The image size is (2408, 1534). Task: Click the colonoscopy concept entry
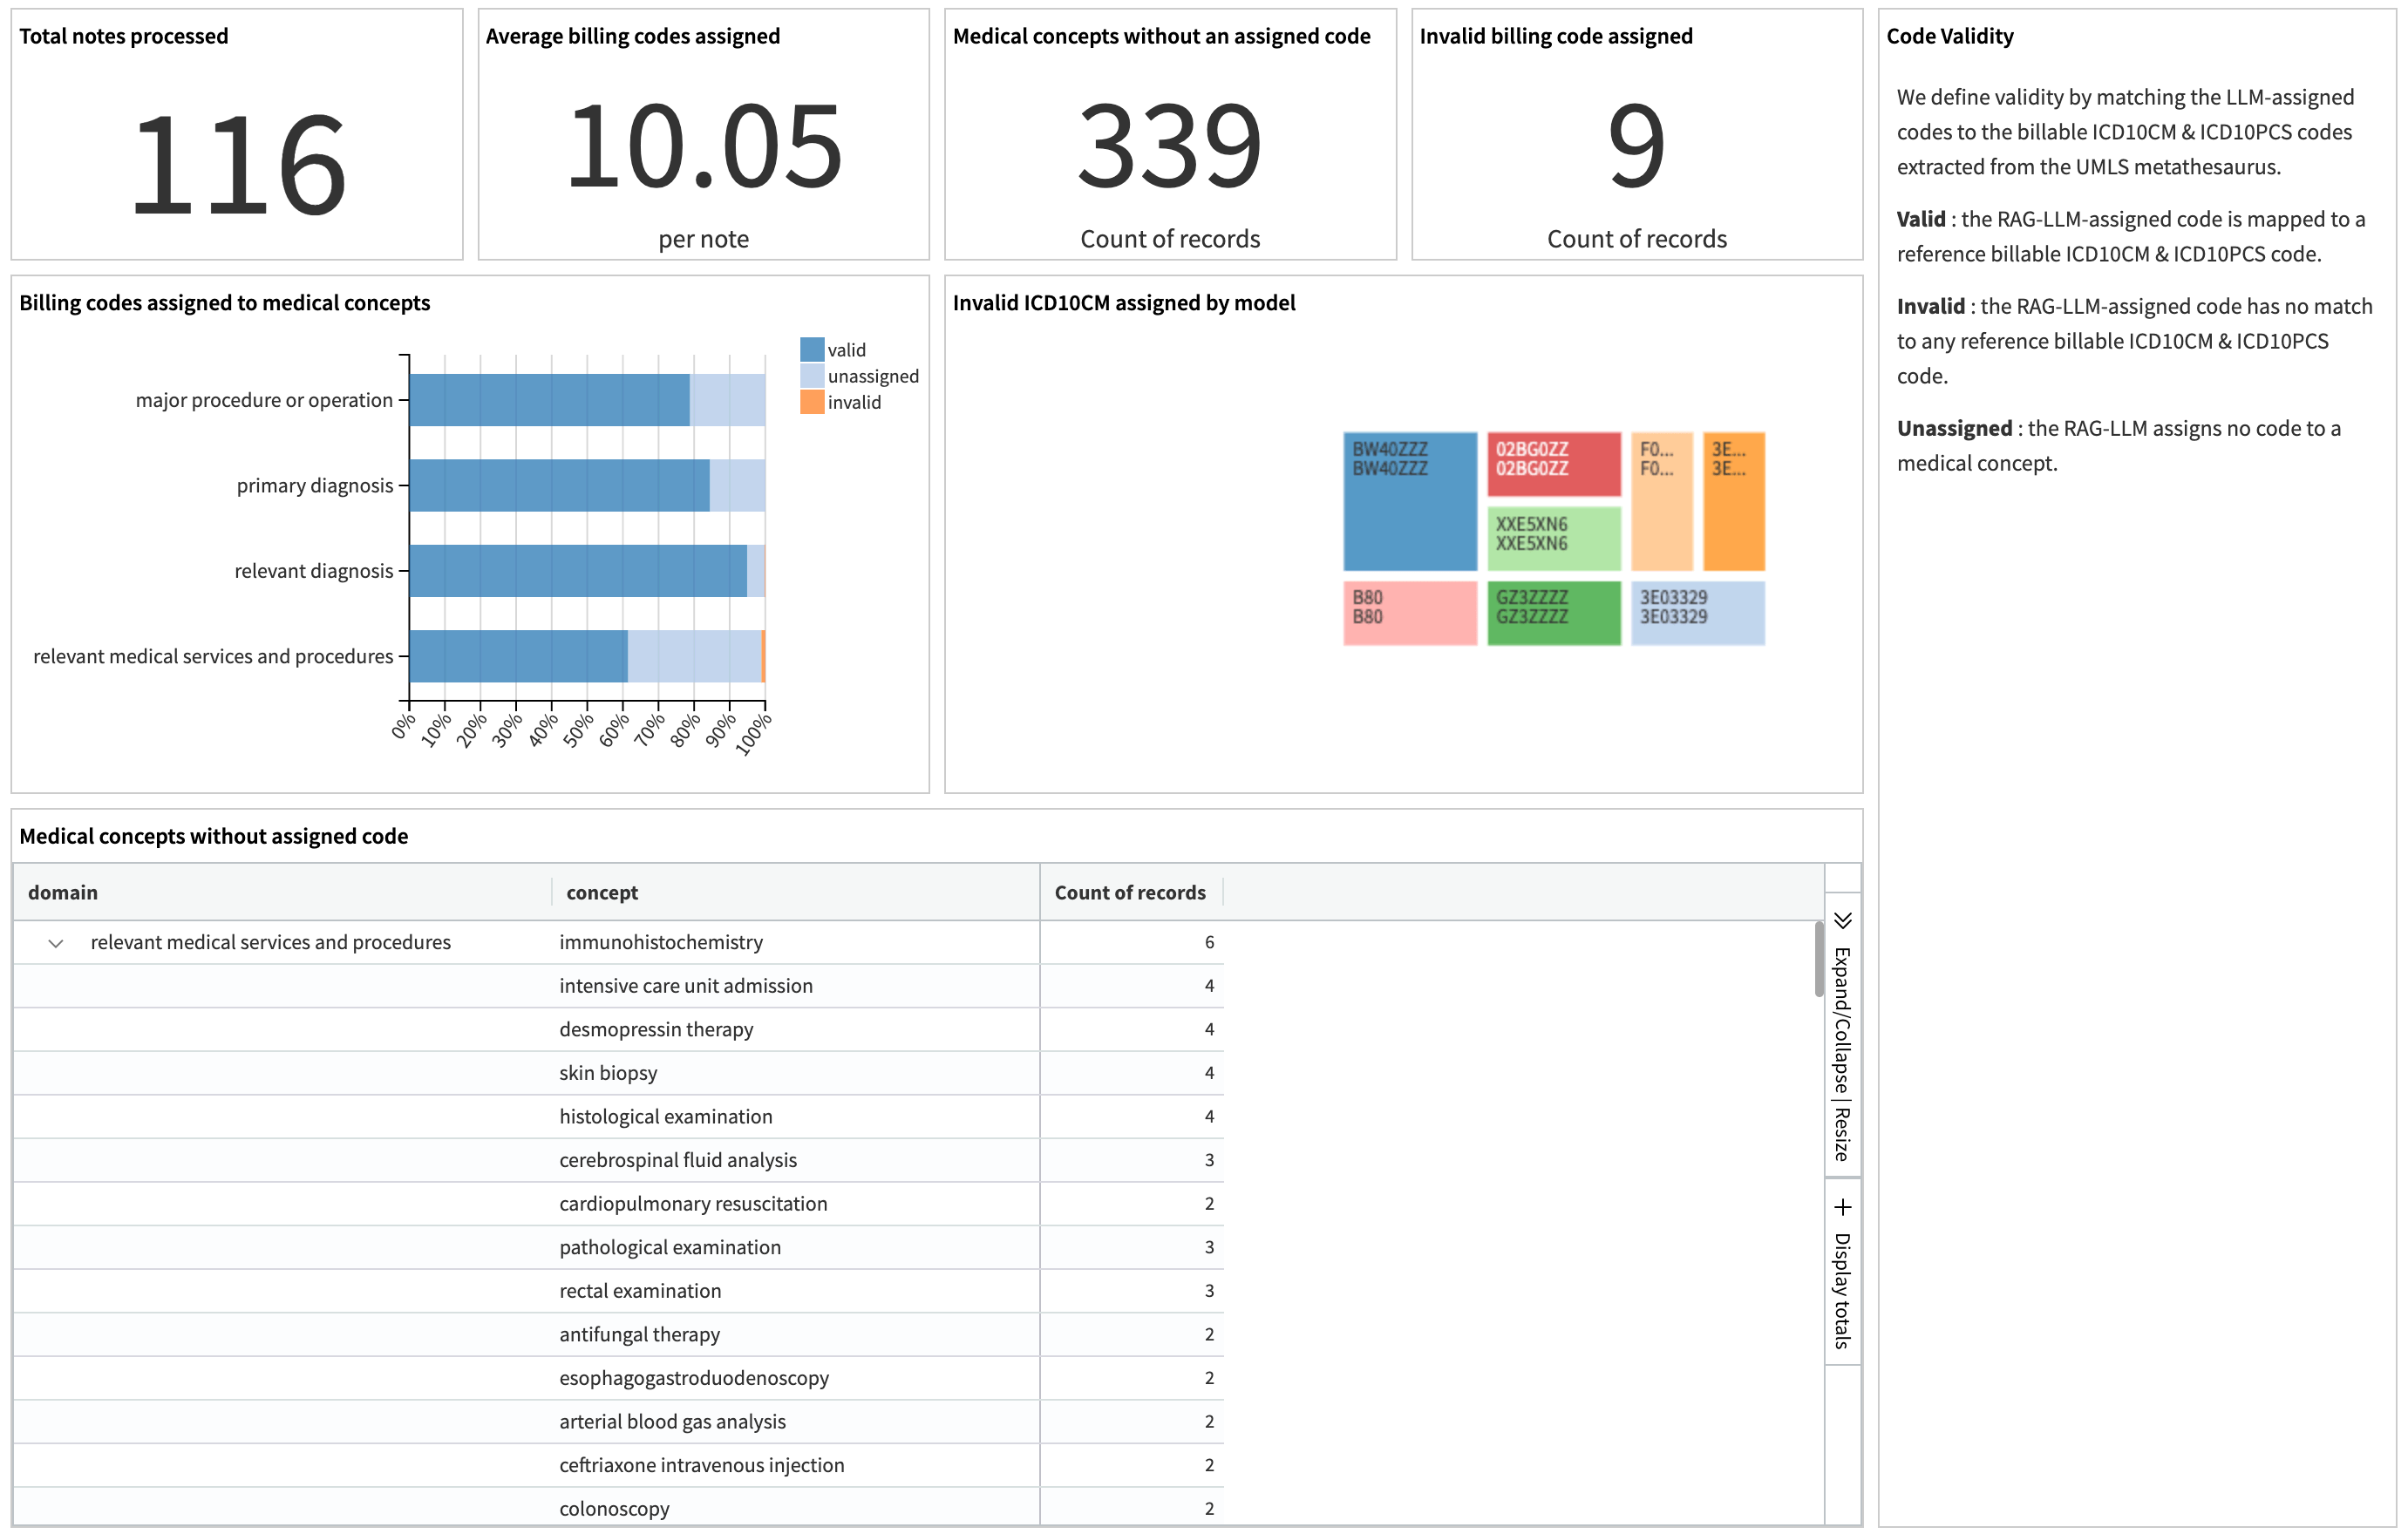(x=614, y=1507)
